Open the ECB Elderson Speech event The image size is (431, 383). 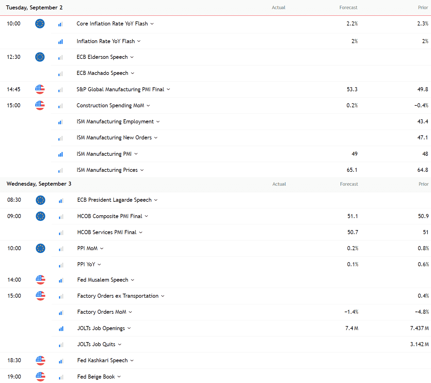(x=102, y=57)
